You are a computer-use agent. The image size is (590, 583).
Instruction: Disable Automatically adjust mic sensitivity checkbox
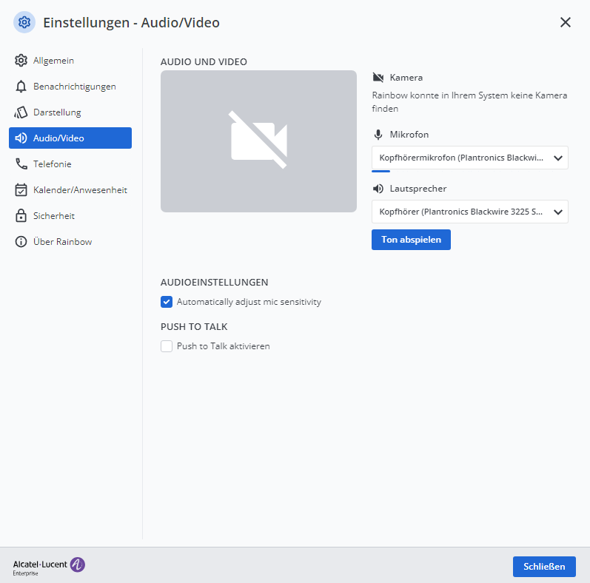click(167, 302)
